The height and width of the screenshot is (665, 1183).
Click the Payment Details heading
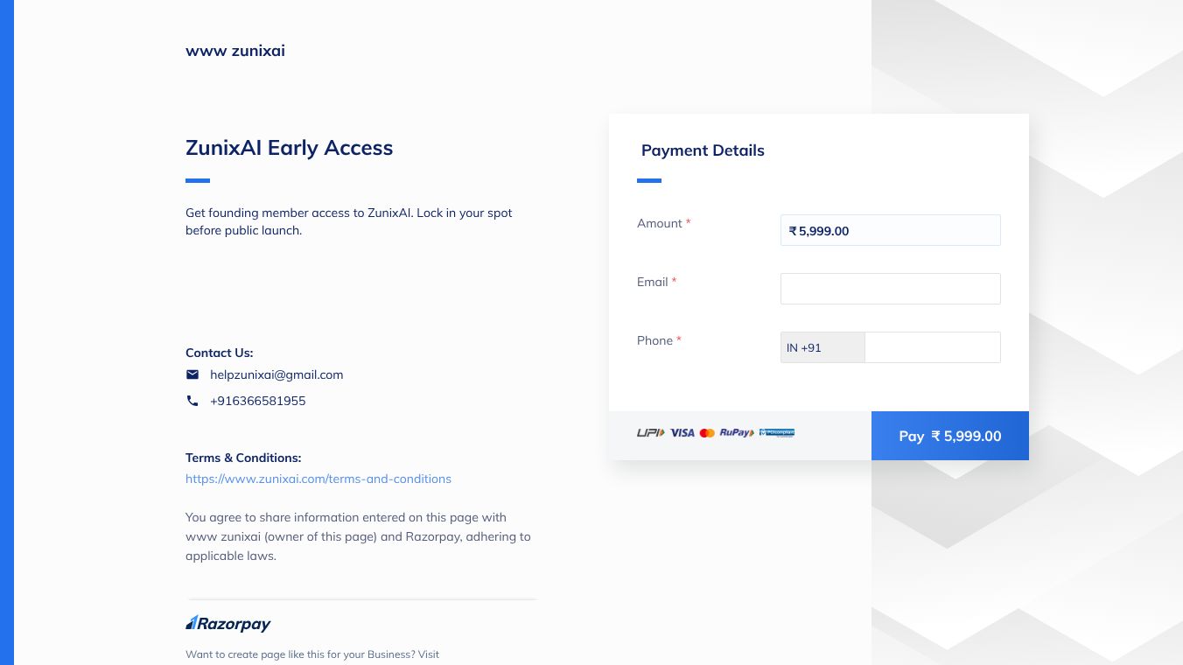(703, 150)
